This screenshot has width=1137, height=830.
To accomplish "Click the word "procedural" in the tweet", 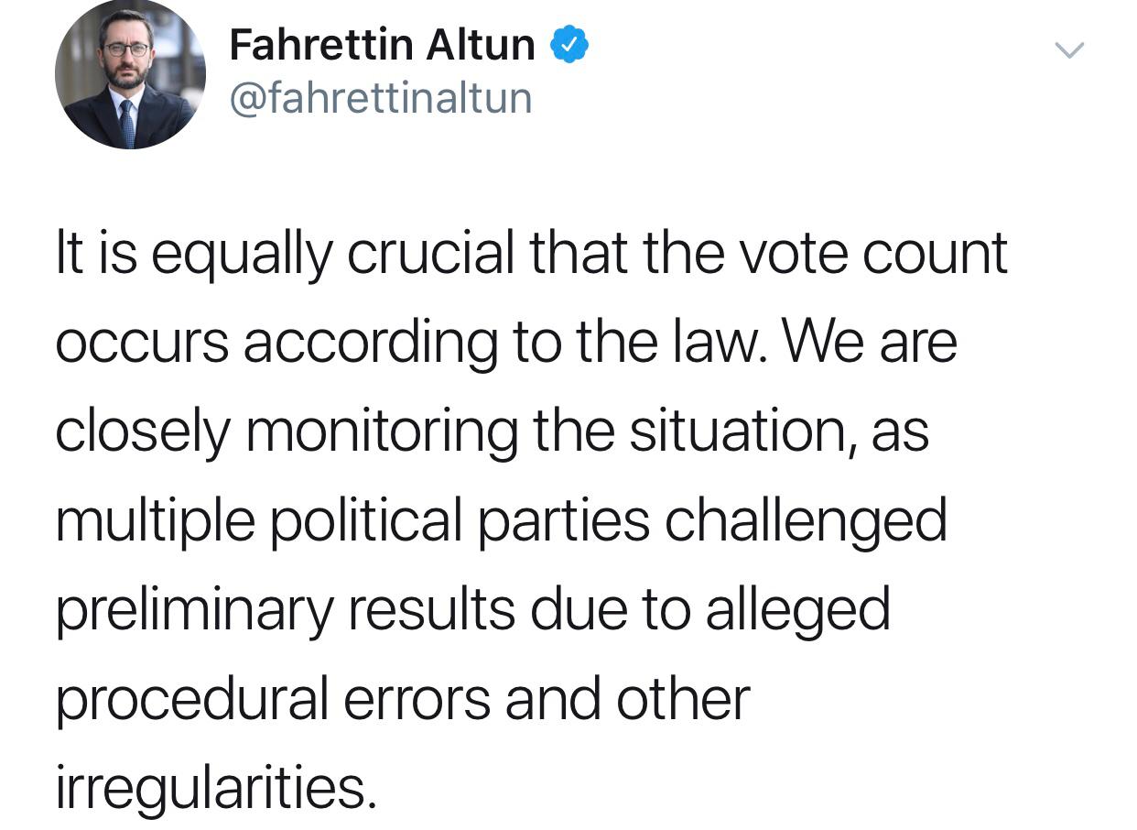I will coord(192,698).
